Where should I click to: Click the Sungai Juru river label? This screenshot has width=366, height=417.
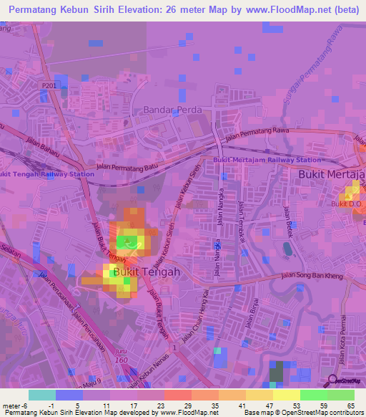click(14, 320)
